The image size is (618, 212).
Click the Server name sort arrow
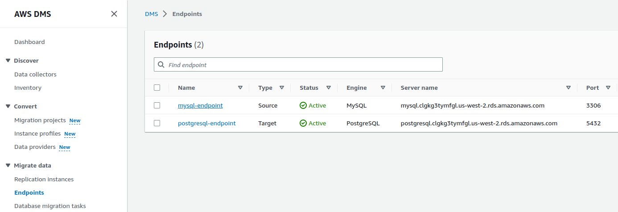569,88
